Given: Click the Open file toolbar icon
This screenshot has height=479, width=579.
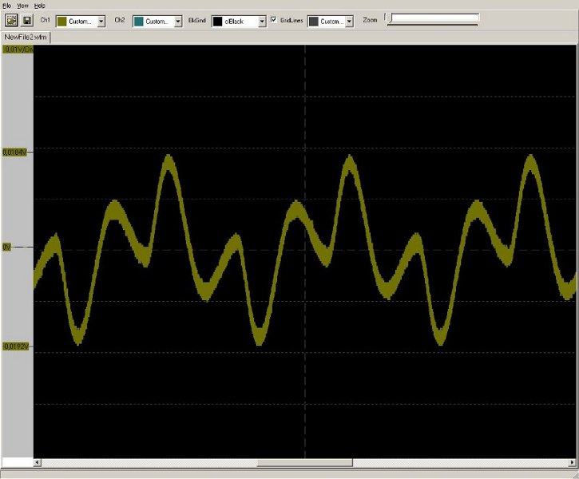Looking at the screenshot, I should point(11,21).
